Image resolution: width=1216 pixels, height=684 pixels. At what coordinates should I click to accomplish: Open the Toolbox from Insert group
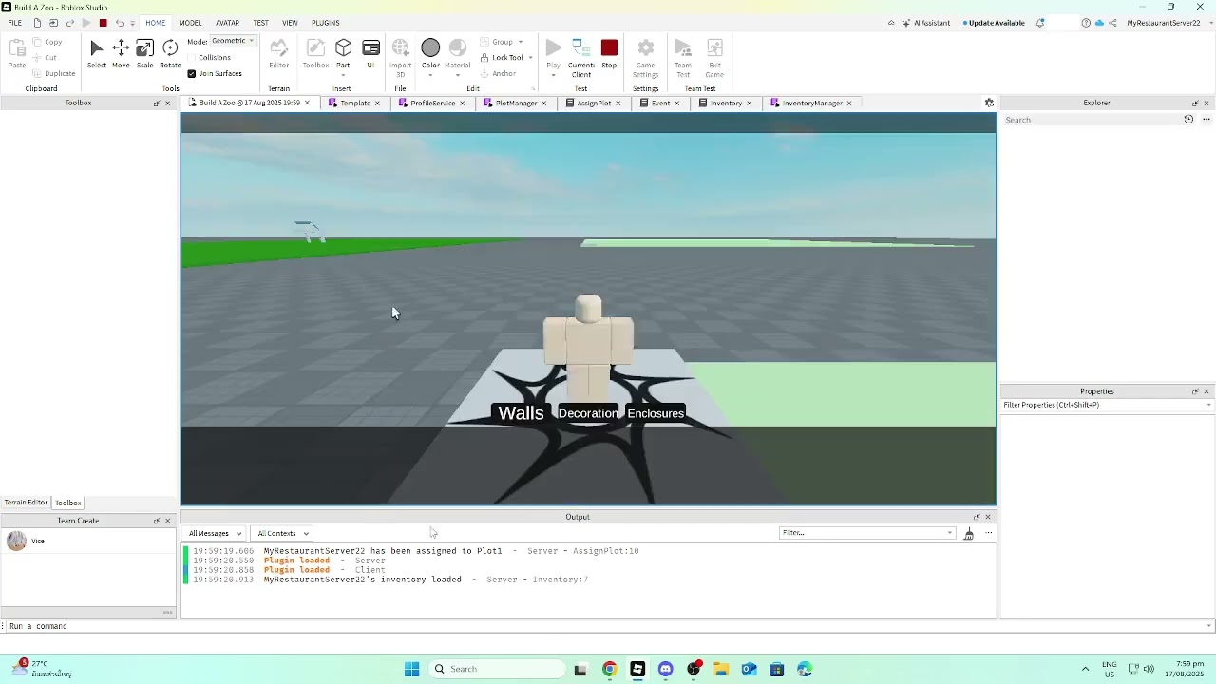[x=315, y=54]
